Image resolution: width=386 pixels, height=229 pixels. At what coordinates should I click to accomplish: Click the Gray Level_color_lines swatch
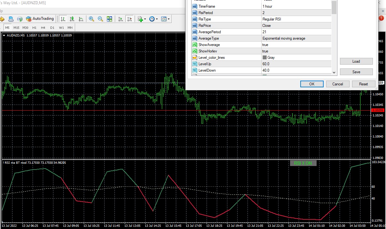[x=264, y=58]
